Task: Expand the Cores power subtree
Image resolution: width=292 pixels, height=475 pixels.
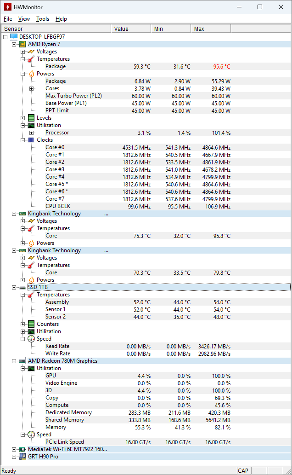Action: pos(31,88)
